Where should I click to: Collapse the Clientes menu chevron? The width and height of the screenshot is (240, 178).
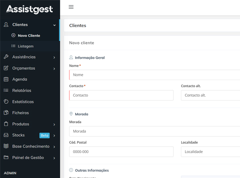(54, 25)
